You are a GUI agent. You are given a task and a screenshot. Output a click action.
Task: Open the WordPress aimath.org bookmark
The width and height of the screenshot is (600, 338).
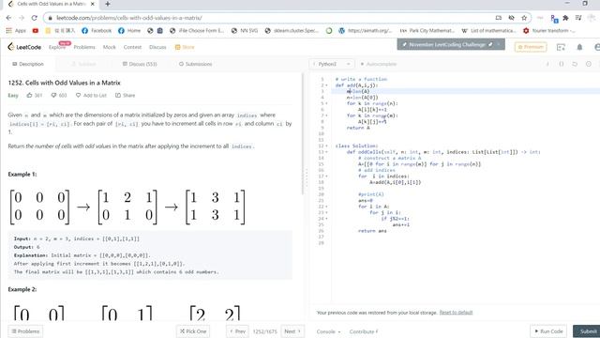click(366, 30)
